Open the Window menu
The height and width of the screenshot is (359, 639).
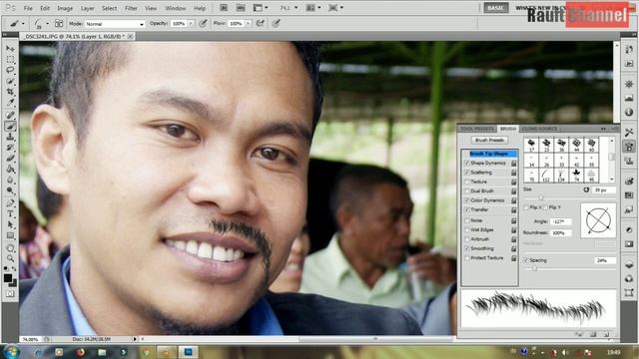(176, 8)
